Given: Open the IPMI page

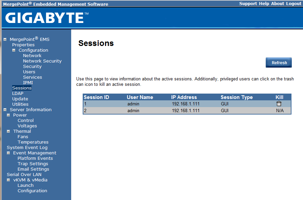Looking at the screenshot, I should 28,82.
